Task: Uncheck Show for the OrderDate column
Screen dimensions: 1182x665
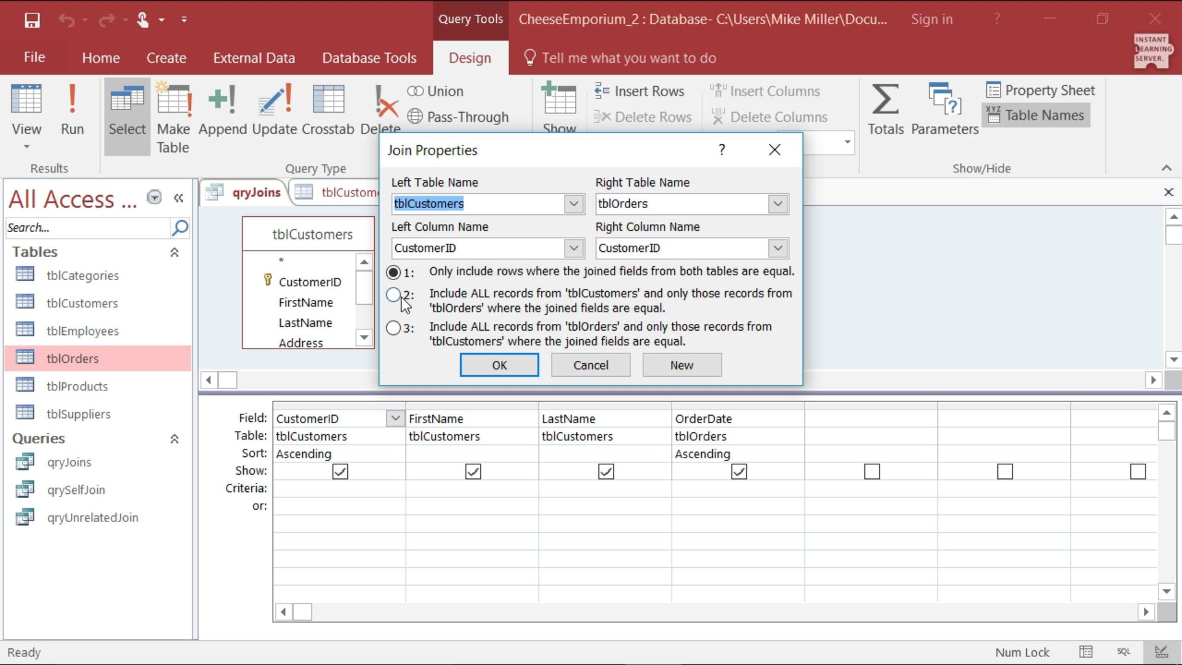Action: pos(738,471)
